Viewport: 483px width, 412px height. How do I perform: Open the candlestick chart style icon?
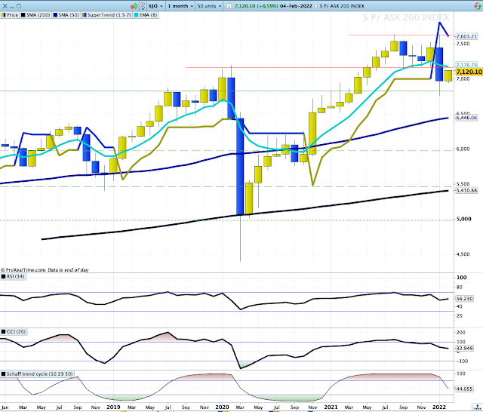coord(134,6)
